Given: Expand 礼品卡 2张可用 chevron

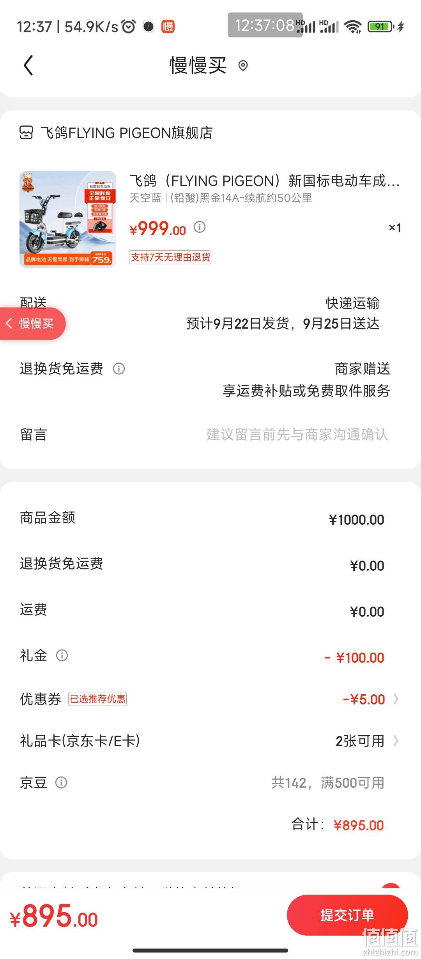Looking at the screenshot, I should pos(396,741).
